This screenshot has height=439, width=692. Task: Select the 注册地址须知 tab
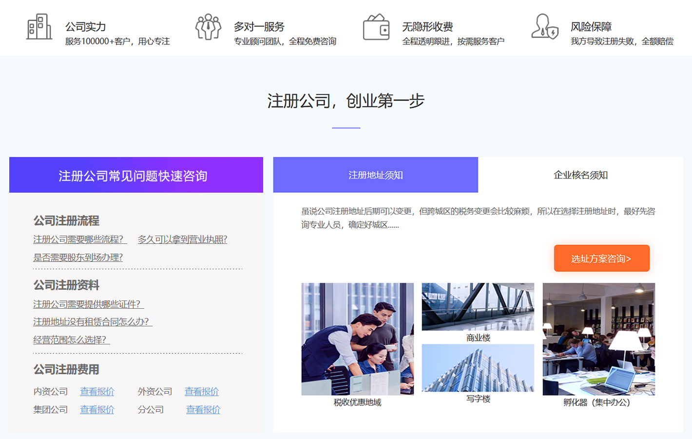375,175
